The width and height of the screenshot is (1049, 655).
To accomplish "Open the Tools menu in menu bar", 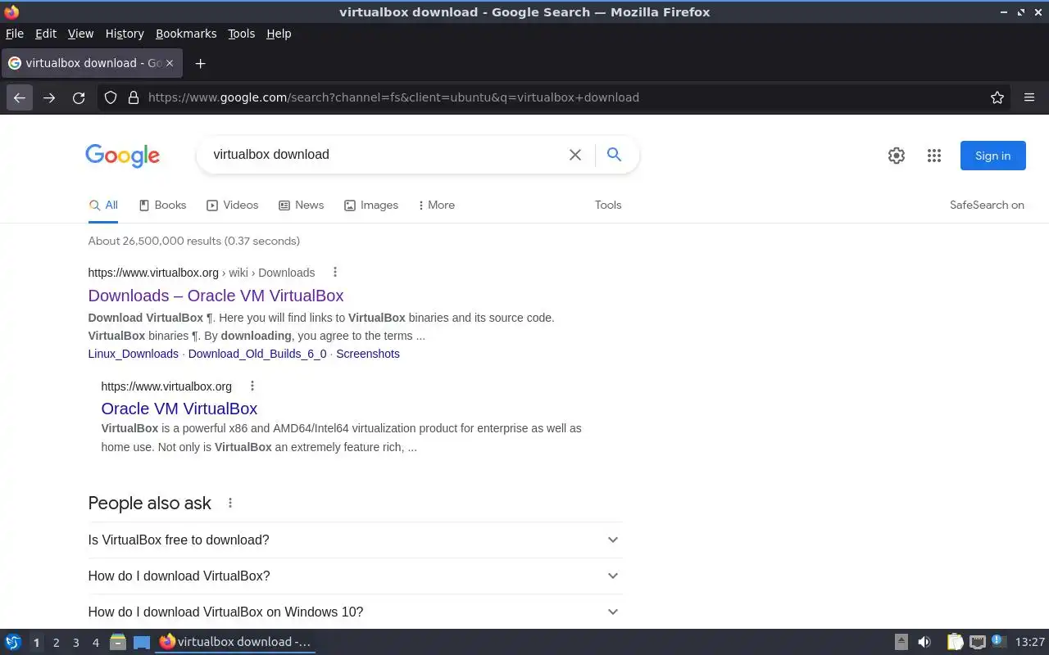I will point(241,34).
